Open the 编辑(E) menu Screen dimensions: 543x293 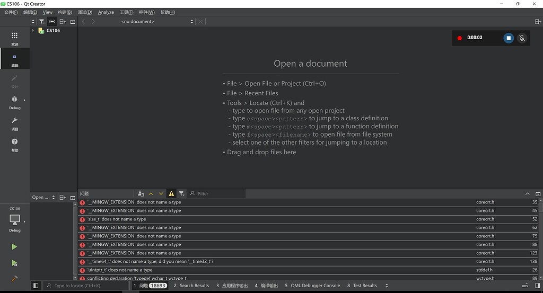[x=30, y=12]
